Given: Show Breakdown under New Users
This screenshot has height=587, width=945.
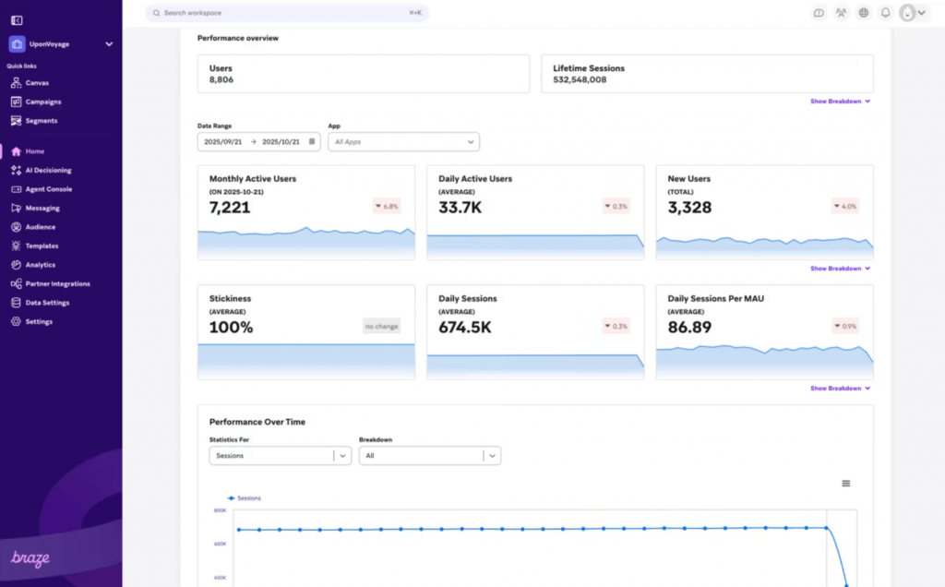Looking at the screenshot, I should pos(838,269).
